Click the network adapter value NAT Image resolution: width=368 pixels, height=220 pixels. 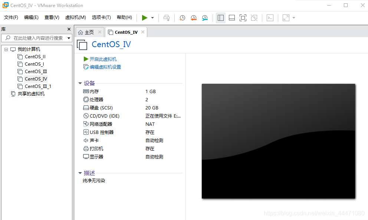click(150, 124)
